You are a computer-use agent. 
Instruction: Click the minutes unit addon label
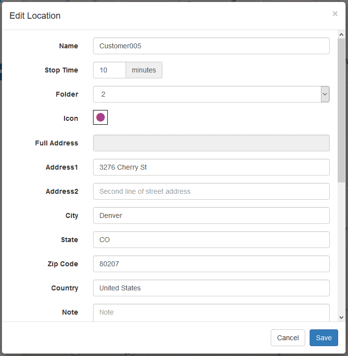click(x=144, y=70)
